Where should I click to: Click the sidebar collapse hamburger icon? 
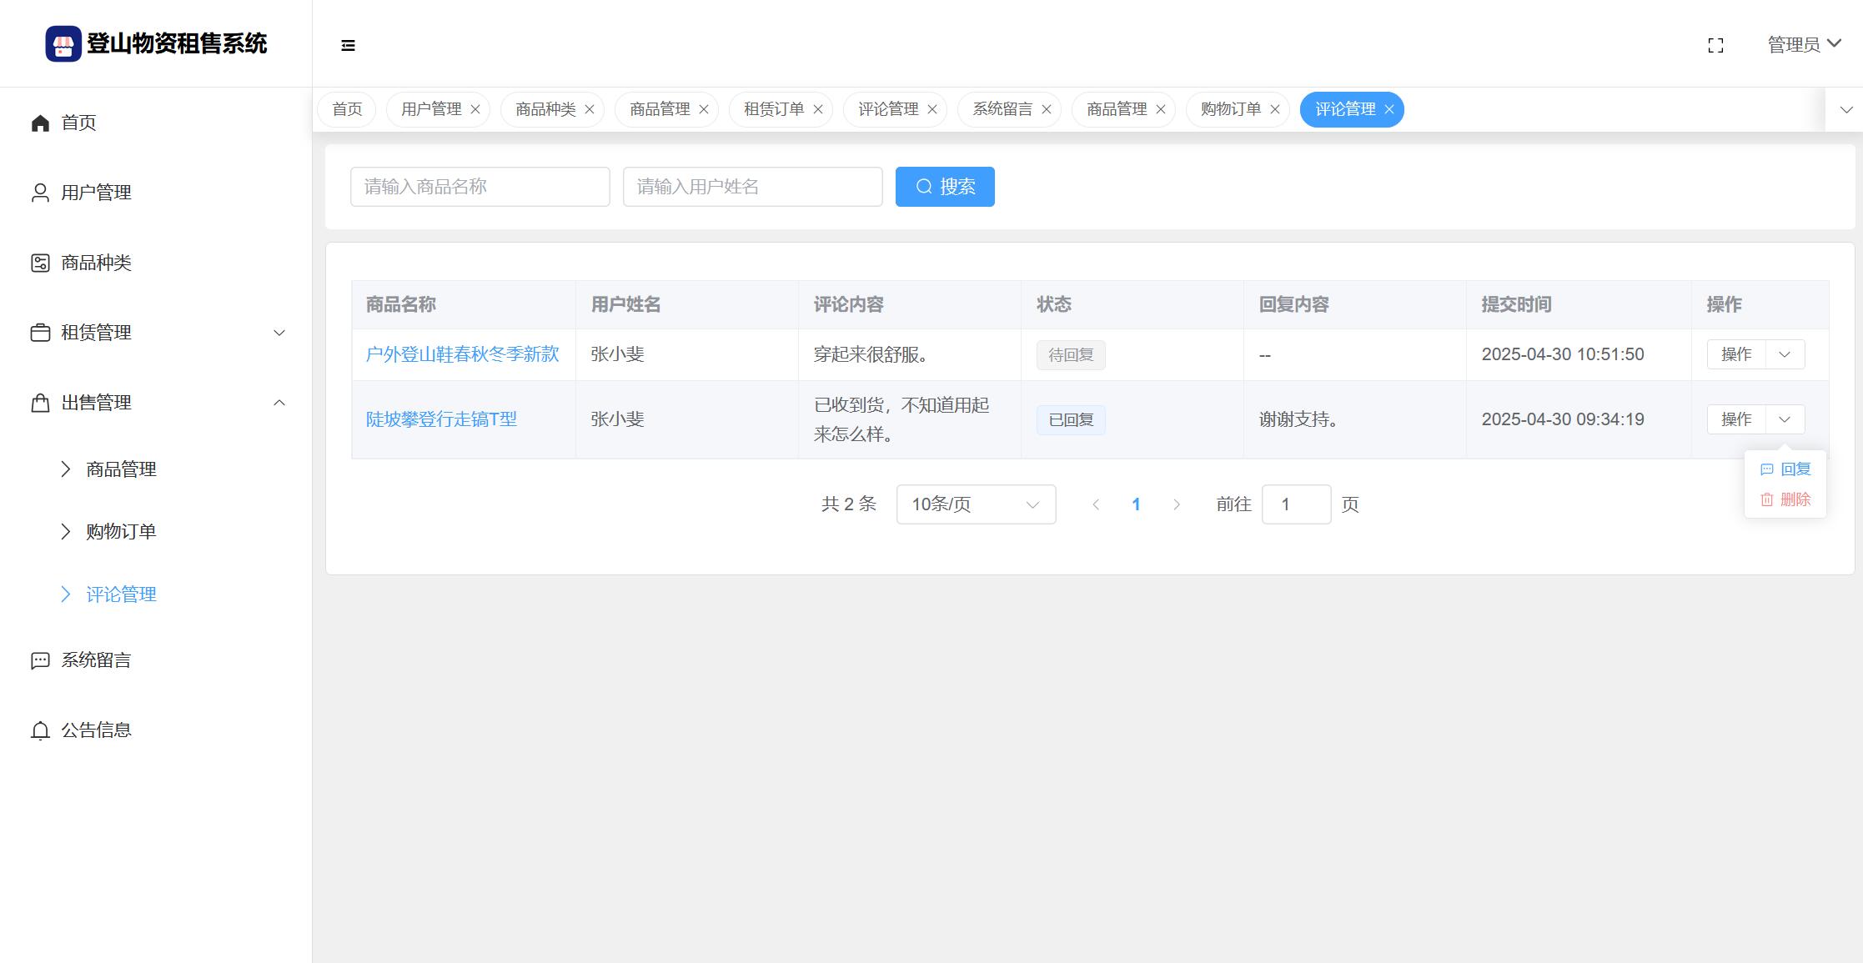click(x=348, y=45)
